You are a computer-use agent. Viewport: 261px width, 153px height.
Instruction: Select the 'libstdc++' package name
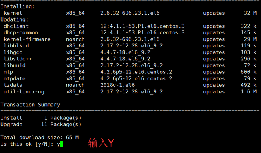[x=18, y=59]
